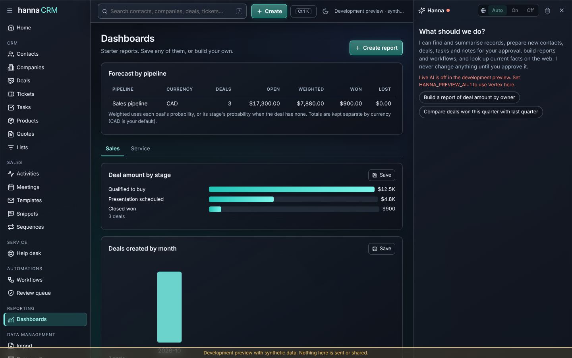This screenshot has height=358, width=572.
Task: Open Tickets section
Action: click(x=45, y=94)
